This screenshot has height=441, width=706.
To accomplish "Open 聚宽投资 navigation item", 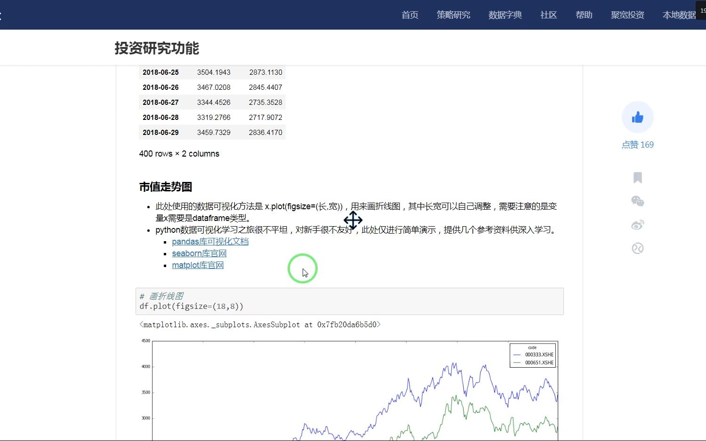I will pyautogui.click(x=627, y=15).
